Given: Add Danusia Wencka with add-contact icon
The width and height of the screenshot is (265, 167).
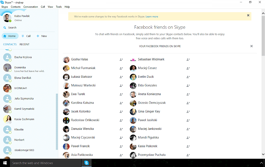Looking at the screenshot, I should (121, 129).
